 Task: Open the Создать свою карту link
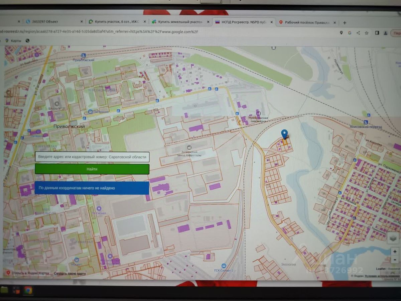pos(70,273)
